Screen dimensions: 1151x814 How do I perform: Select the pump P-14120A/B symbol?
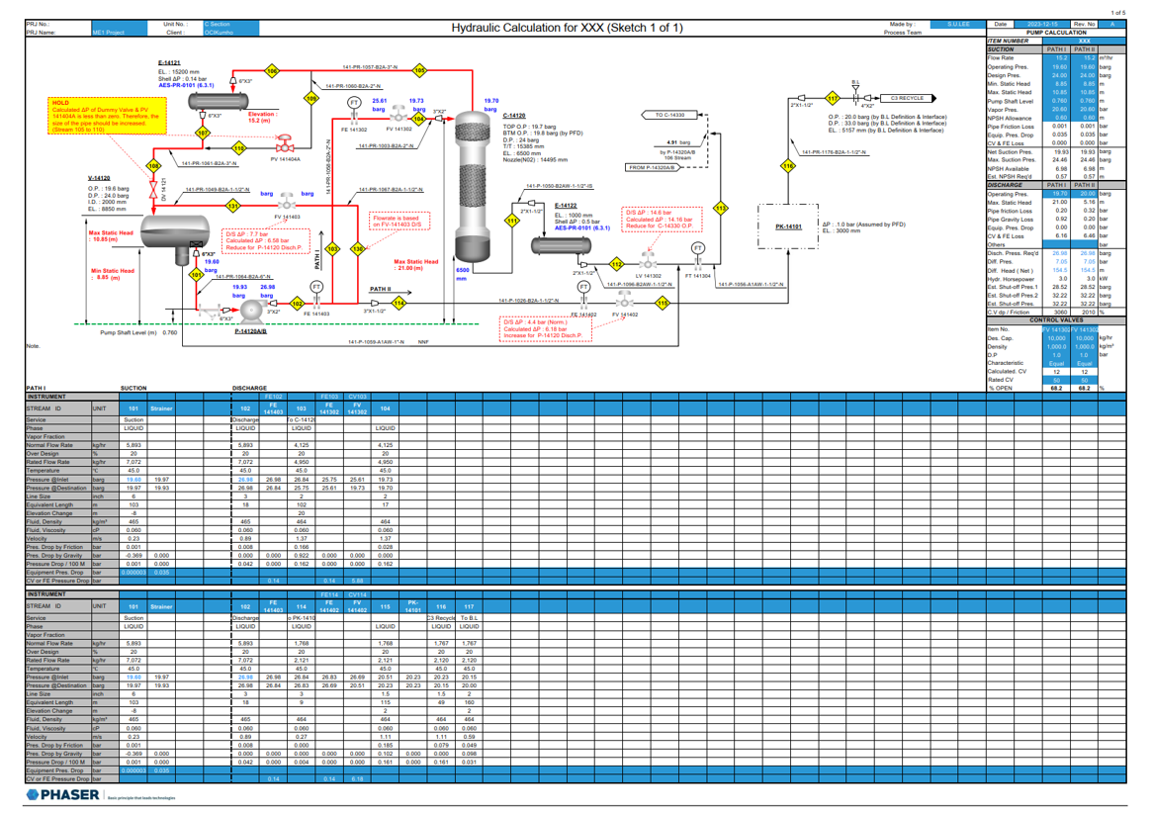251,311
